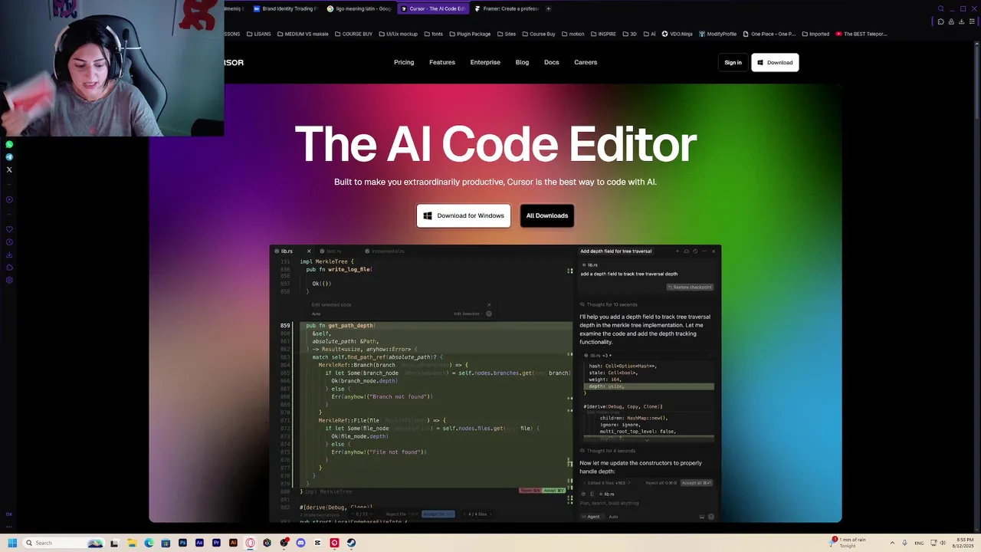This screenshot has height=552, width=981.
Task: Open the fonts bookmark folder
Action: click(435, 34)
